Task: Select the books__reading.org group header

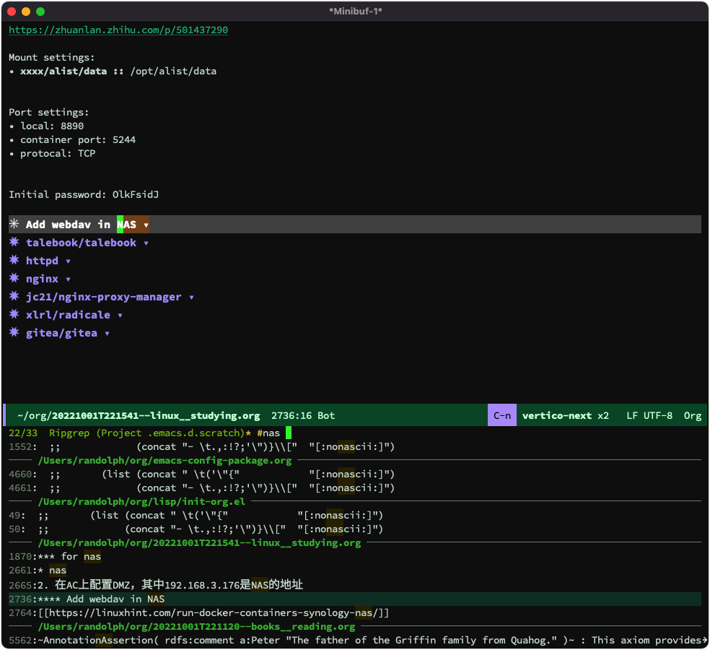Action: [x=196, y=626]
